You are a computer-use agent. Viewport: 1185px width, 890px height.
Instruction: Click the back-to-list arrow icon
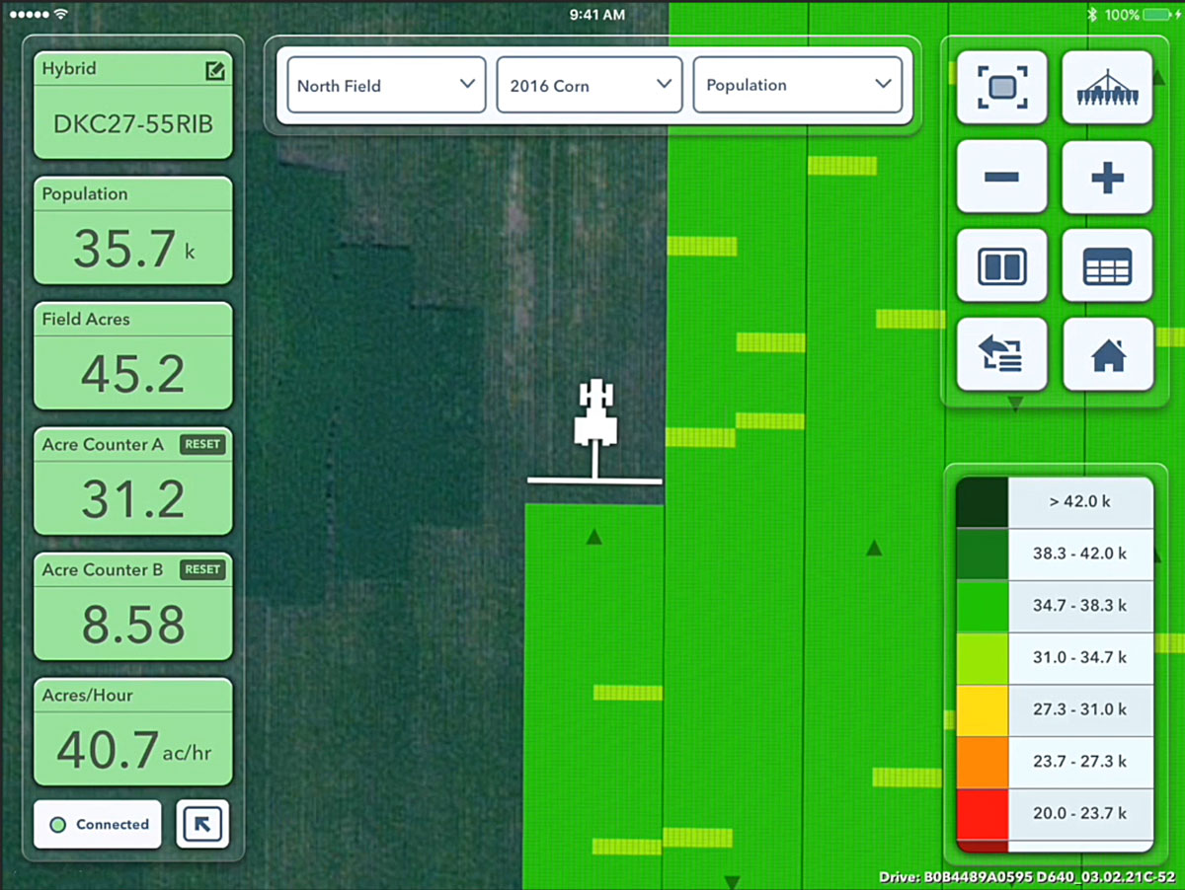coord(1001,355)
